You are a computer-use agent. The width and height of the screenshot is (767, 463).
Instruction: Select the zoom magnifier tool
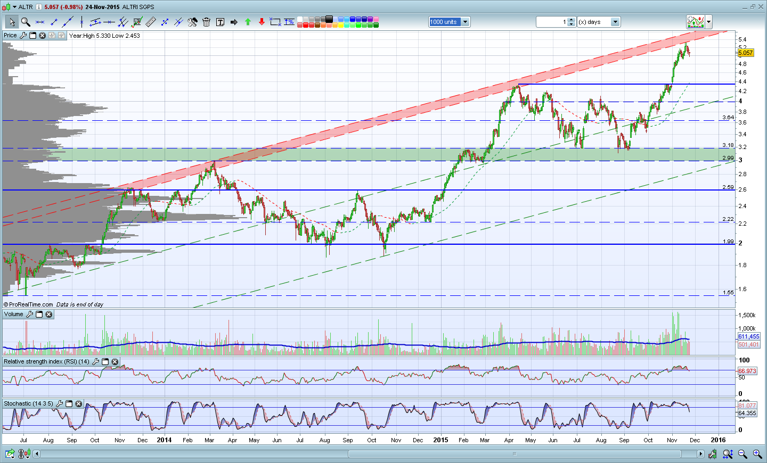(x=25, y=22)
